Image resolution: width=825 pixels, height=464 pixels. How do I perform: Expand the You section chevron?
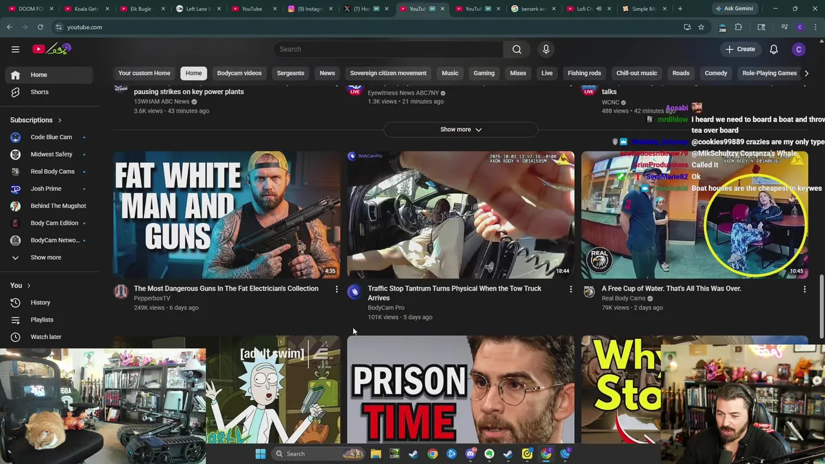coord(28,285)
